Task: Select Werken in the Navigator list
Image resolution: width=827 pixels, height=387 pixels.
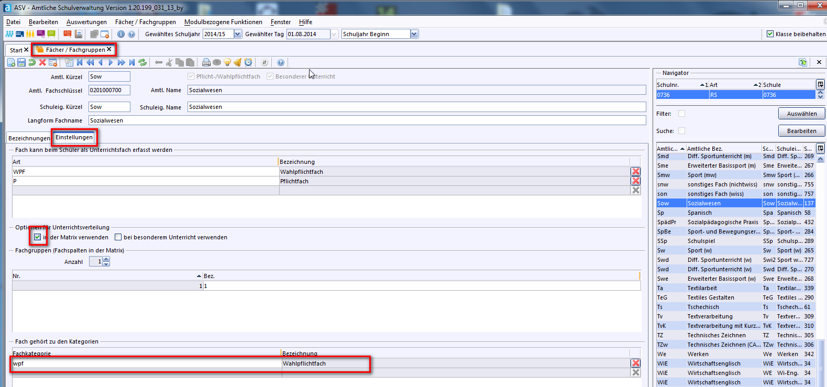Action: (x=736, y=354)
